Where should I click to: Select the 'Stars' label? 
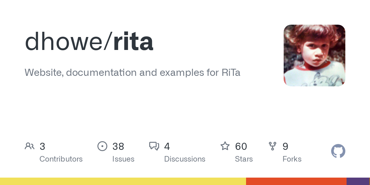(x=244, y=159)
